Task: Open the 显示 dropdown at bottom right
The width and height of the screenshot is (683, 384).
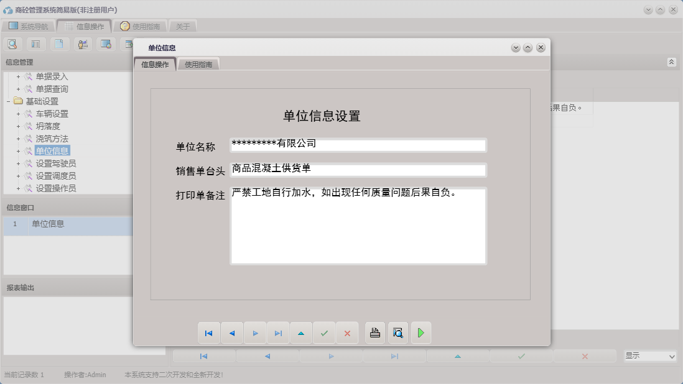Action: pyautogui.click(x=650, y=356)
